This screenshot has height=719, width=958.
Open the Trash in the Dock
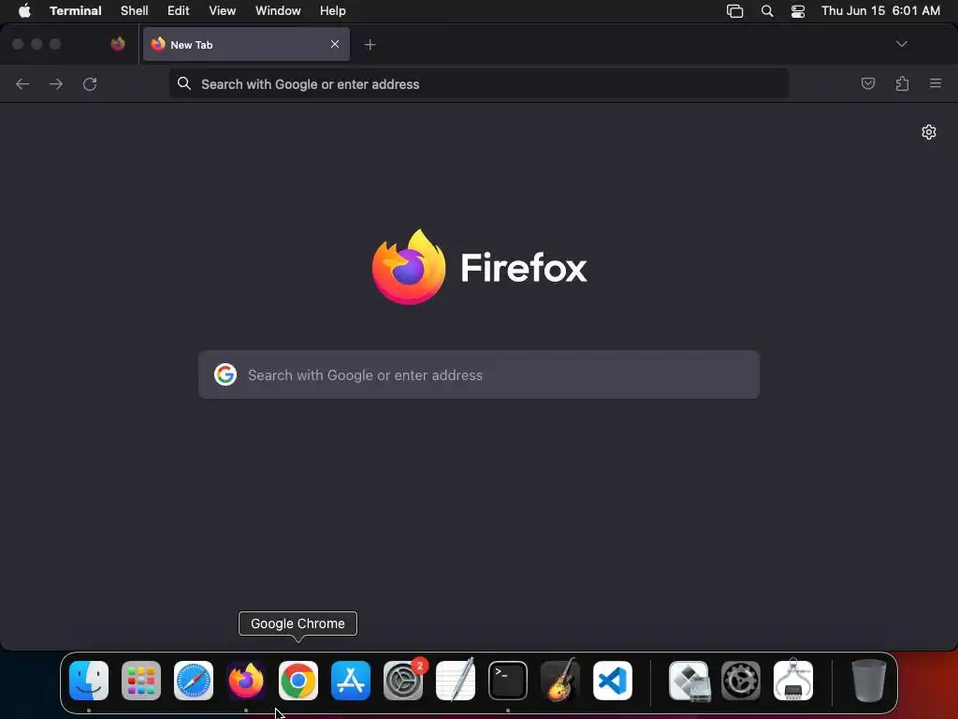click(869, 680)
